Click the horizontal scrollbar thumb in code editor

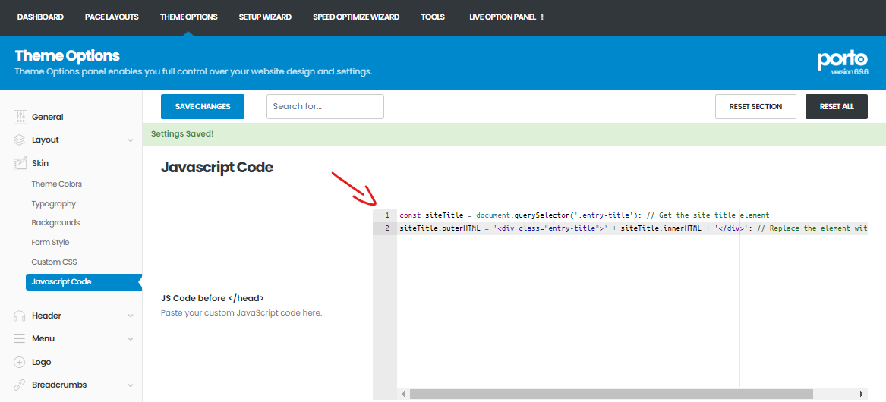pyautogui.click(x=611, y=394)
